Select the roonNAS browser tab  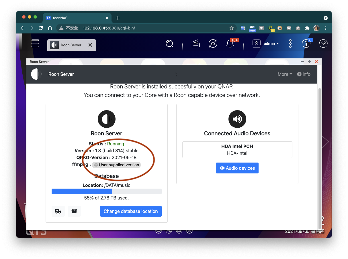click(x=77, y=18)
